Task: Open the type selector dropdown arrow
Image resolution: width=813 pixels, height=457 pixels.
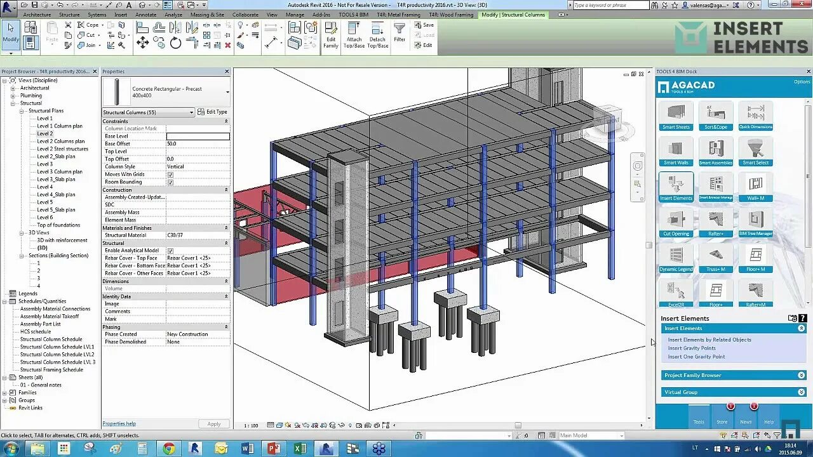Action: point(227,92)
